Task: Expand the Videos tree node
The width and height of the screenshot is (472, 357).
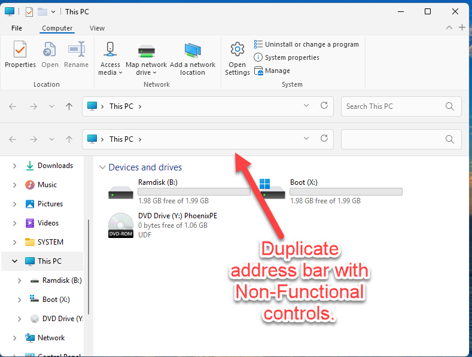Action: point(14,223)
